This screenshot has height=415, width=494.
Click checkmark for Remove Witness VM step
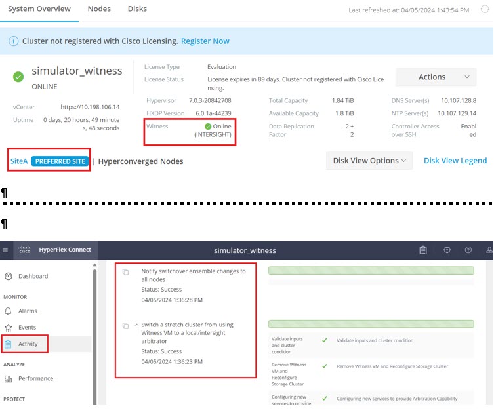tap(325, 366)
